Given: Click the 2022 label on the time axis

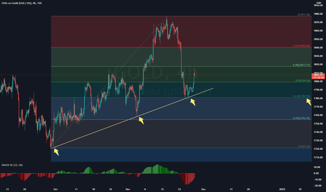Looking at the screenshot, I should click(x=282, y=189).
